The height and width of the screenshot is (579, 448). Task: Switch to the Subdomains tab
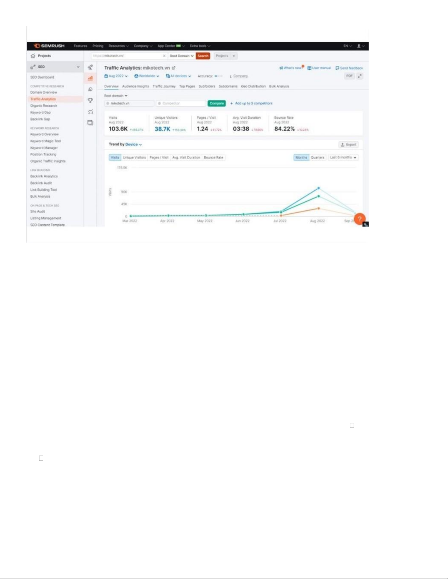[x=228, y=87]
